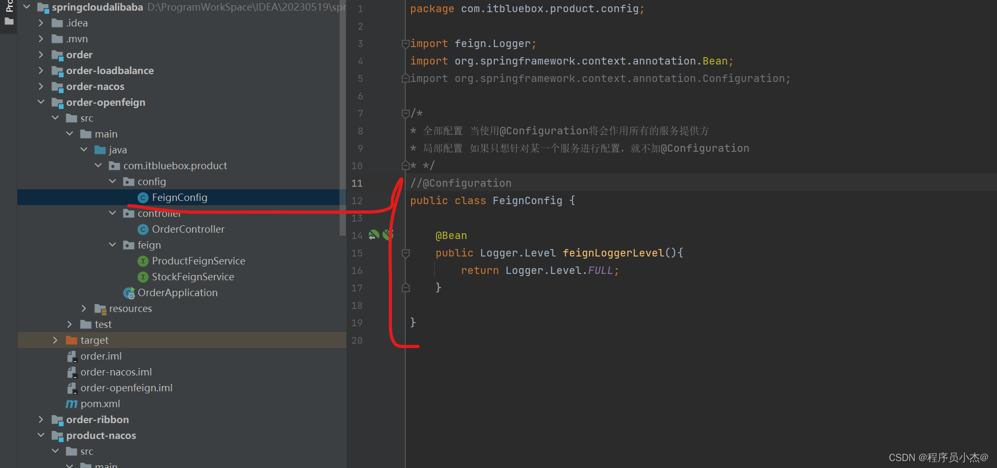Collapse the springcloudalibaba project root
The width and height of the screenshot is (997, 468).
pos(26,7)
